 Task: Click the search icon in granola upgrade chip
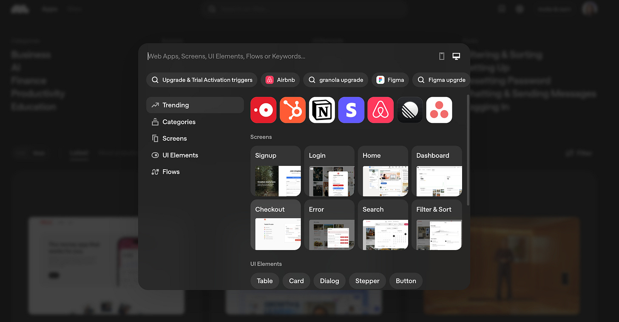point(312,80)
